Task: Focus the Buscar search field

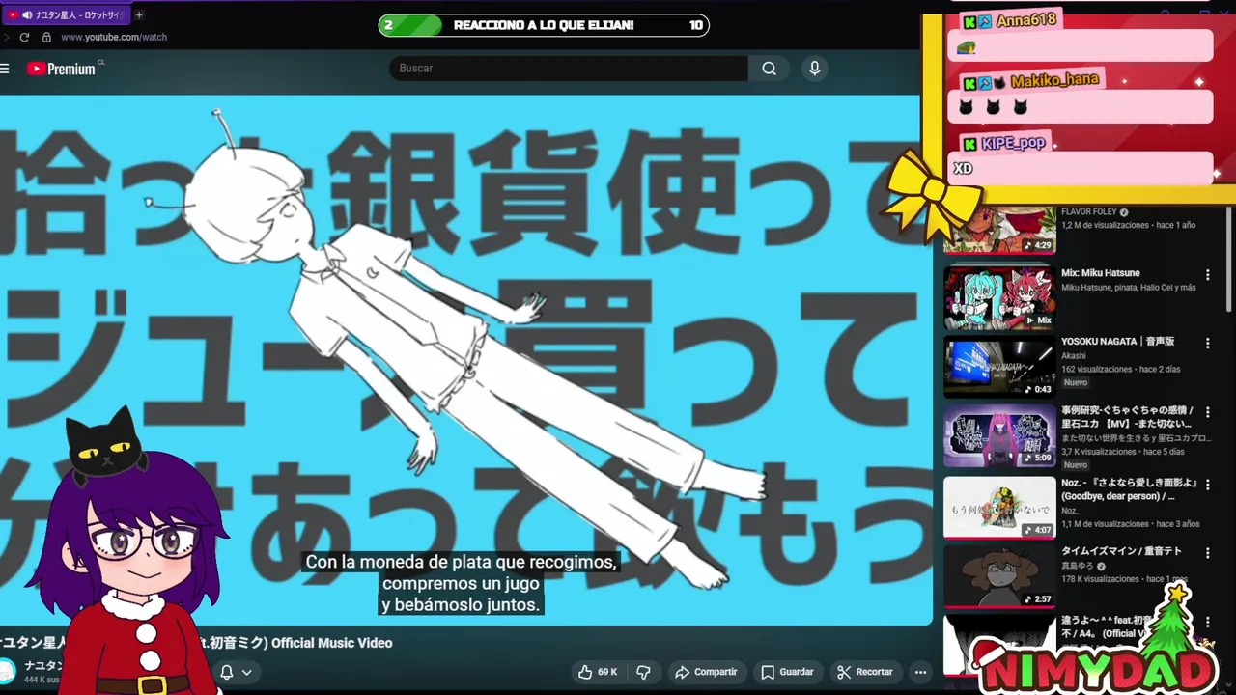Action: point(568,69)
